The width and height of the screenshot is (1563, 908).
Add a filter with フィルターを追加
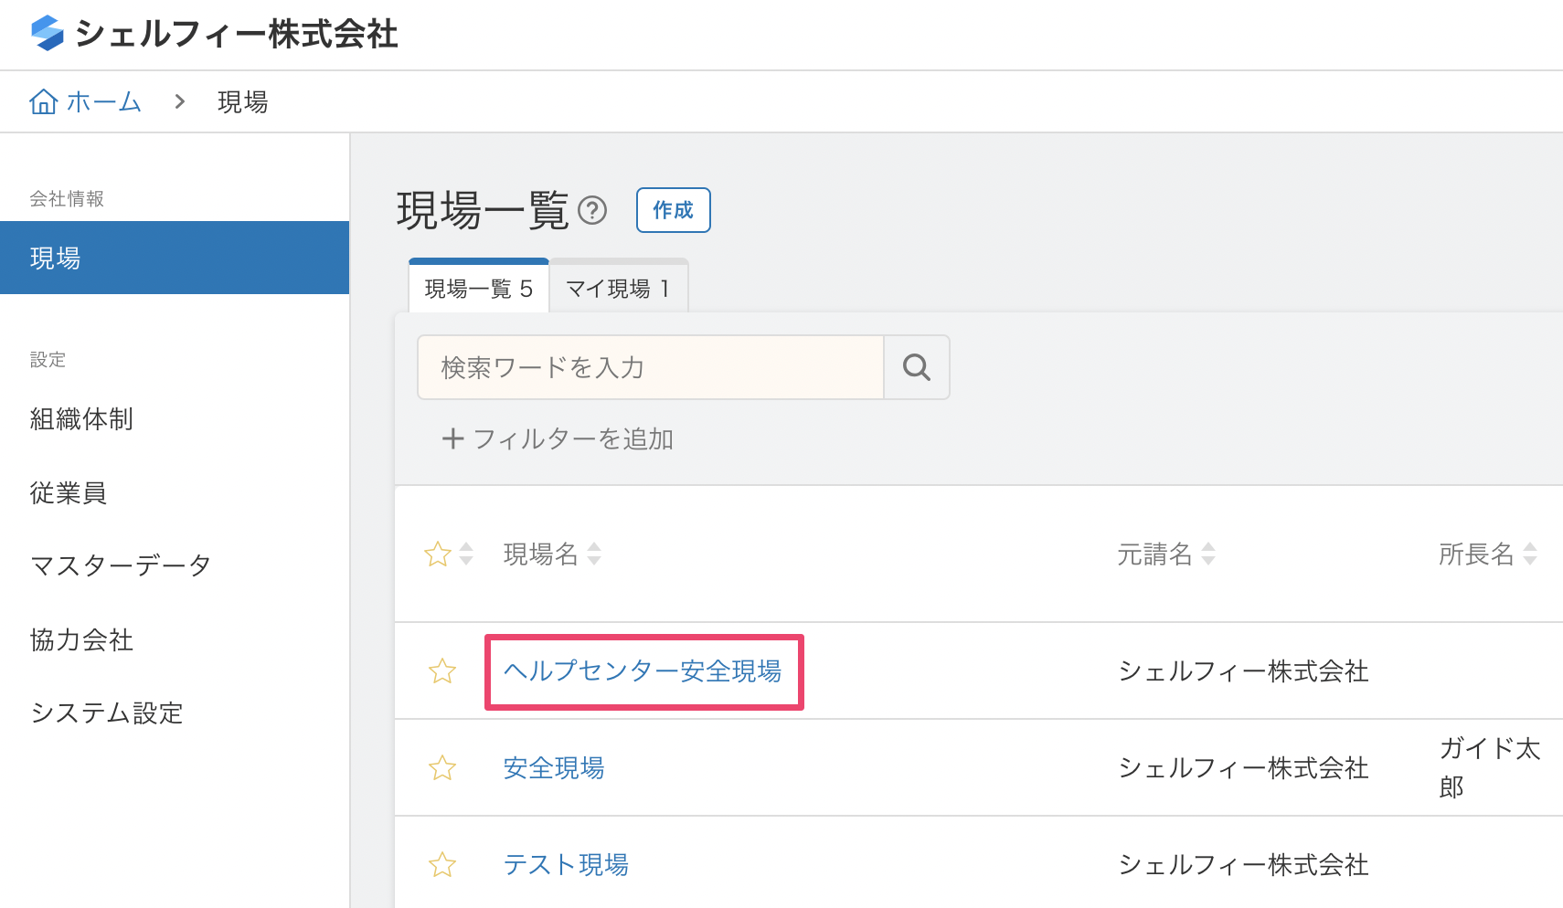558,439
